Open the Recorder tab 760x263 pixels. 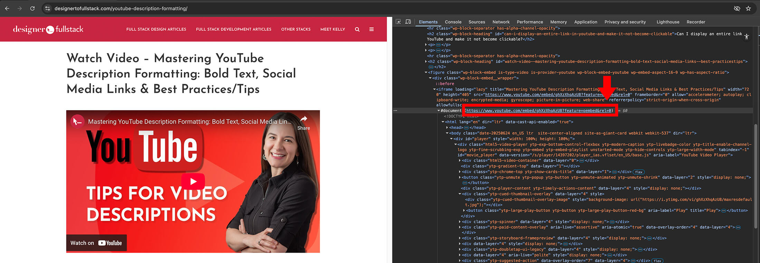coord(696,22)
